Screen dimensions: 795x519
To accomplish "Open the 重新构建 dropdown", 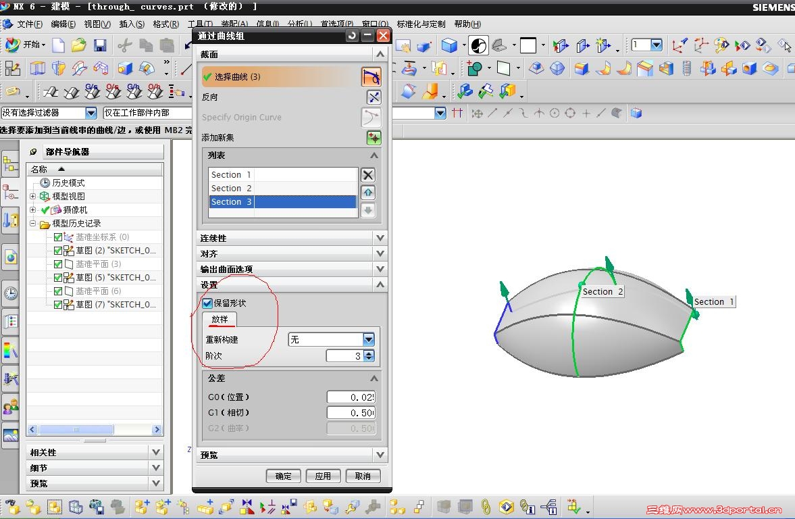I will 369,339.
